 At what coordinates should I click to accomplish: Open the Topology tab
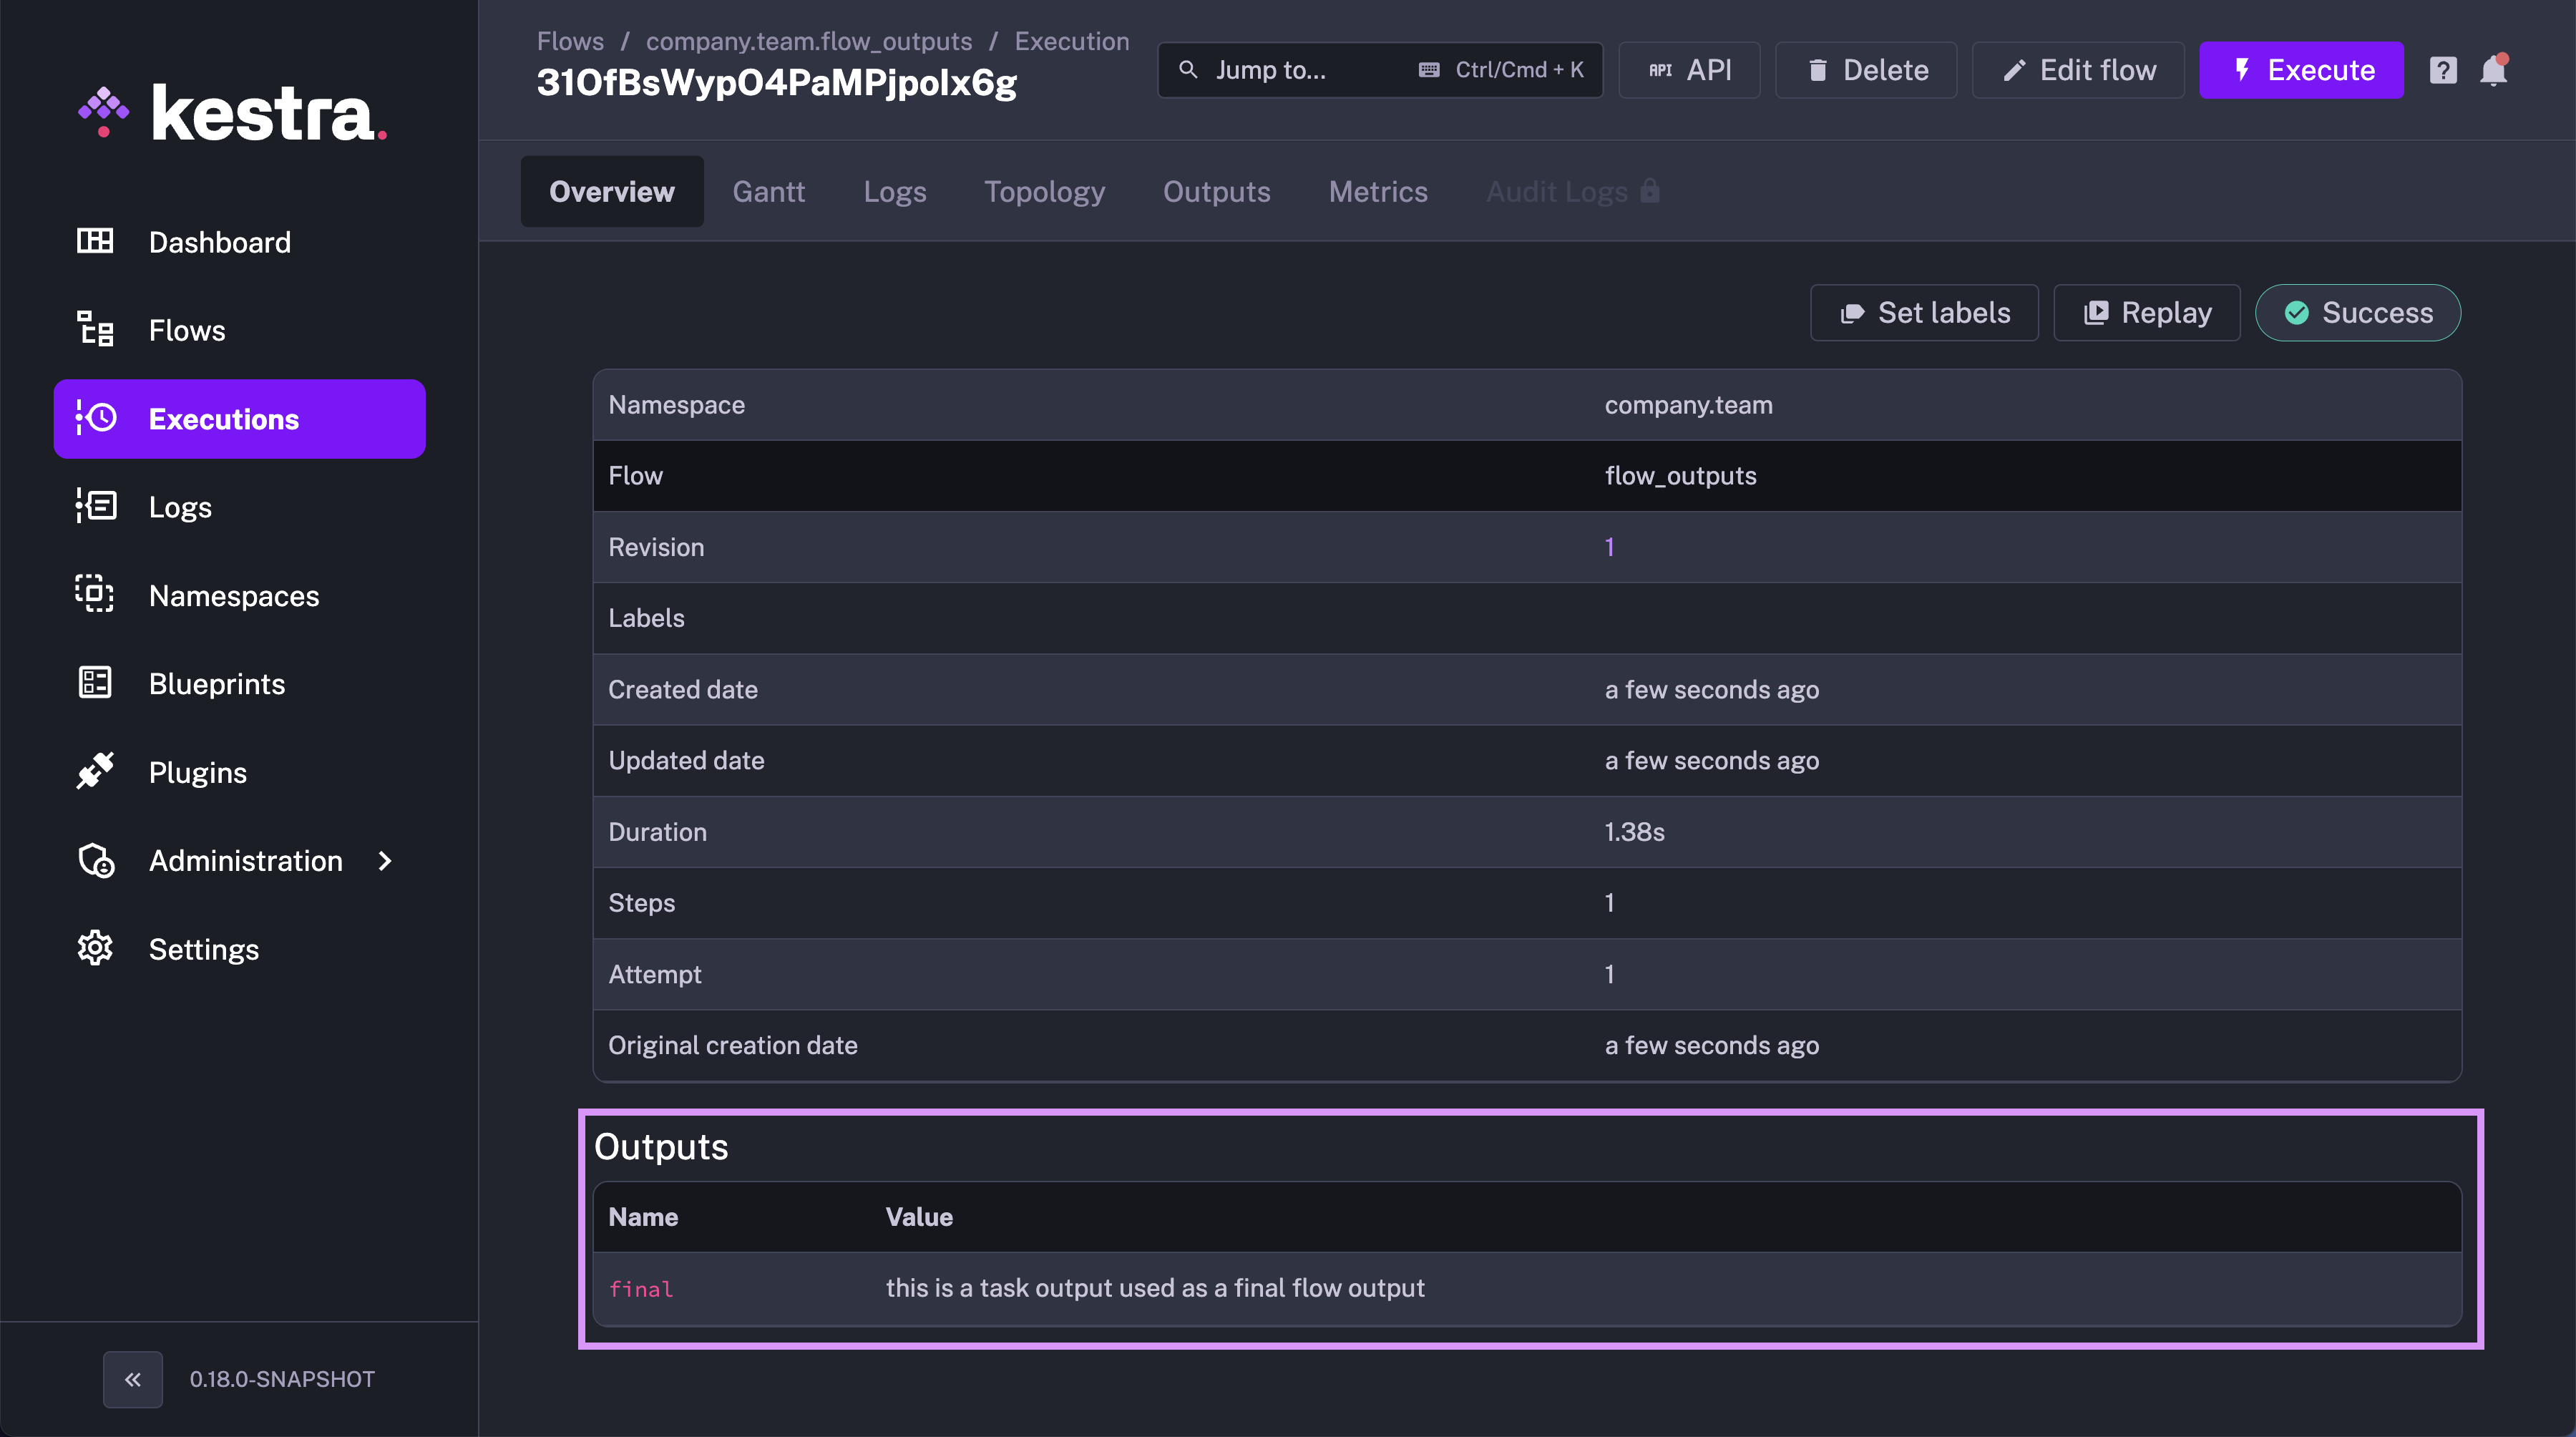click(x=1044, y=191)
